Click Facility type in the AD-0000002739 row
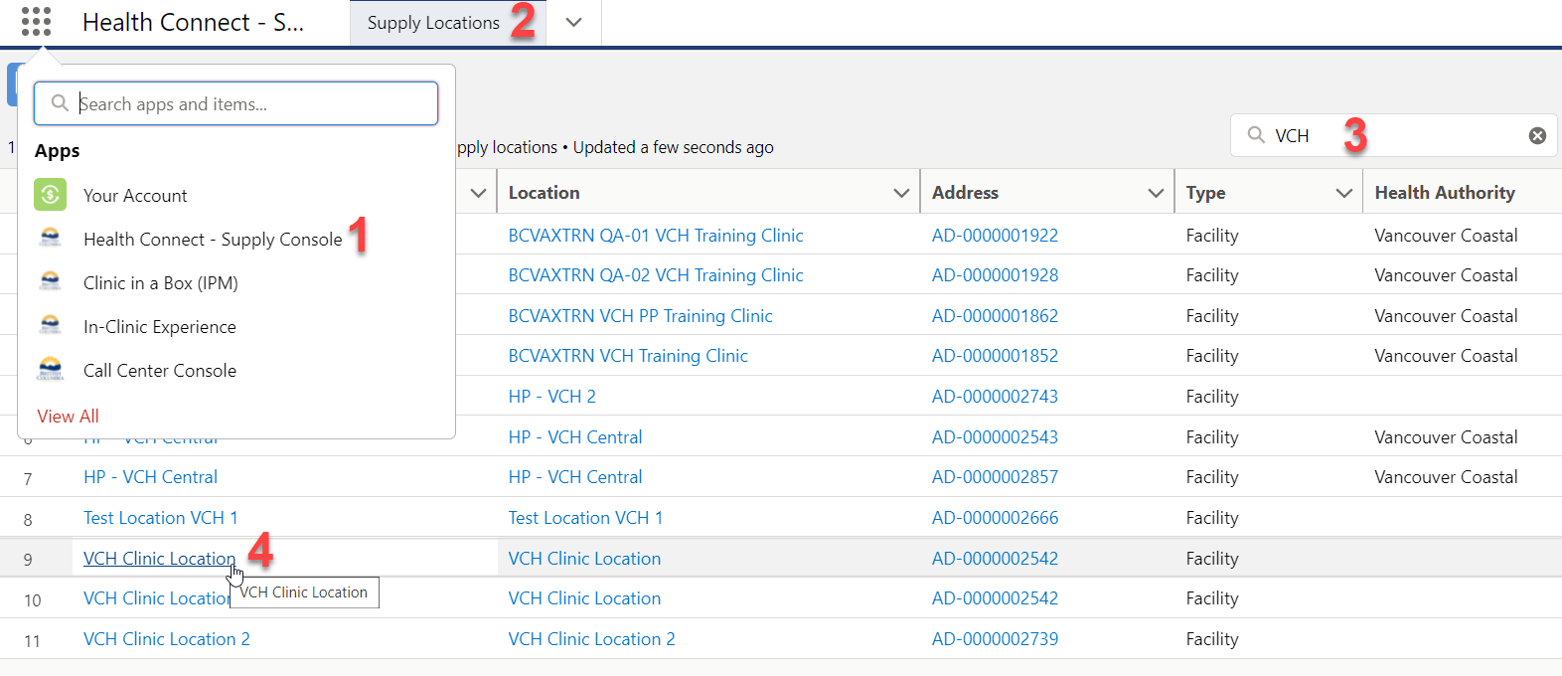The height and width of the screenshot is (676, 1562). pos(1212,639)
